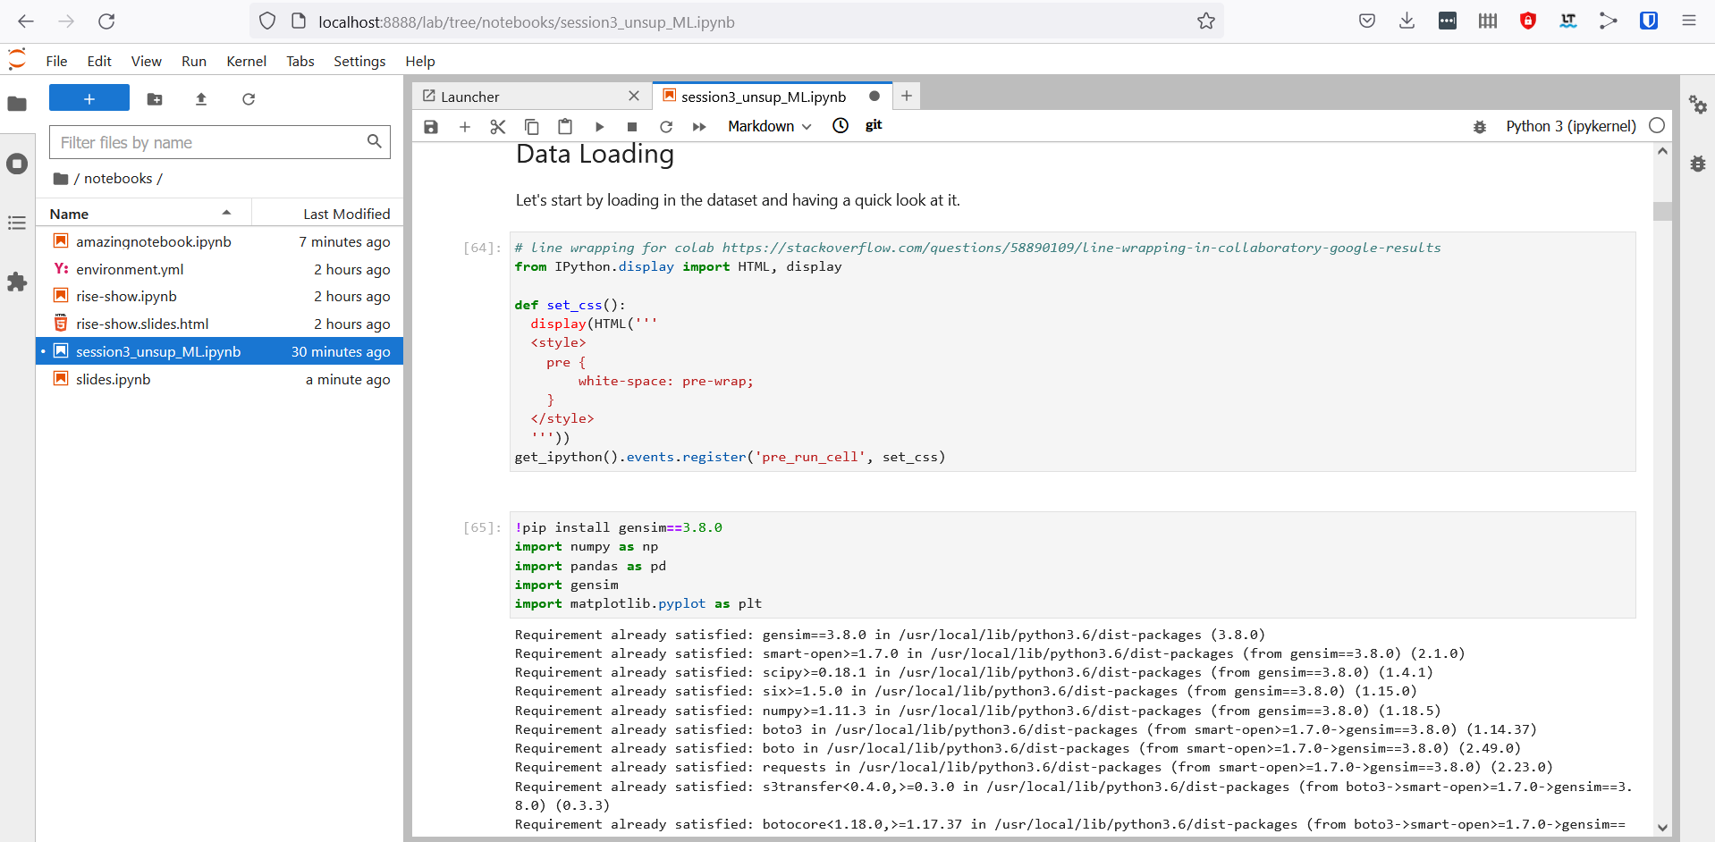Open the Extension Manager puzzle icon
Screen dimensions: 1715x842
17,282
